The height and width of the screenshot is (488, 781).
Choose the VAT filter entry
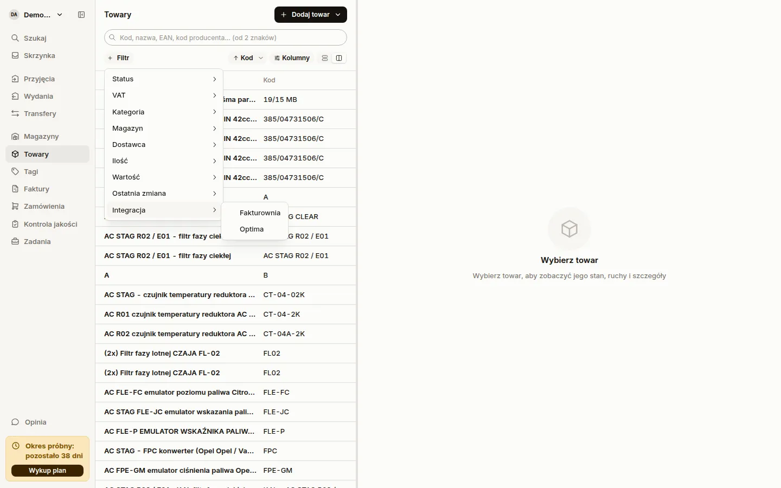click(163, 95)
